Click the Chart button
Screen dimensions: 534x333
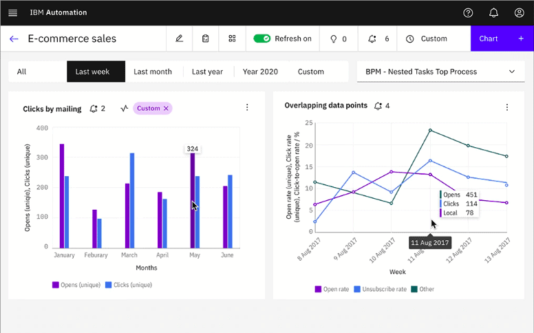[x=502, y=39]
